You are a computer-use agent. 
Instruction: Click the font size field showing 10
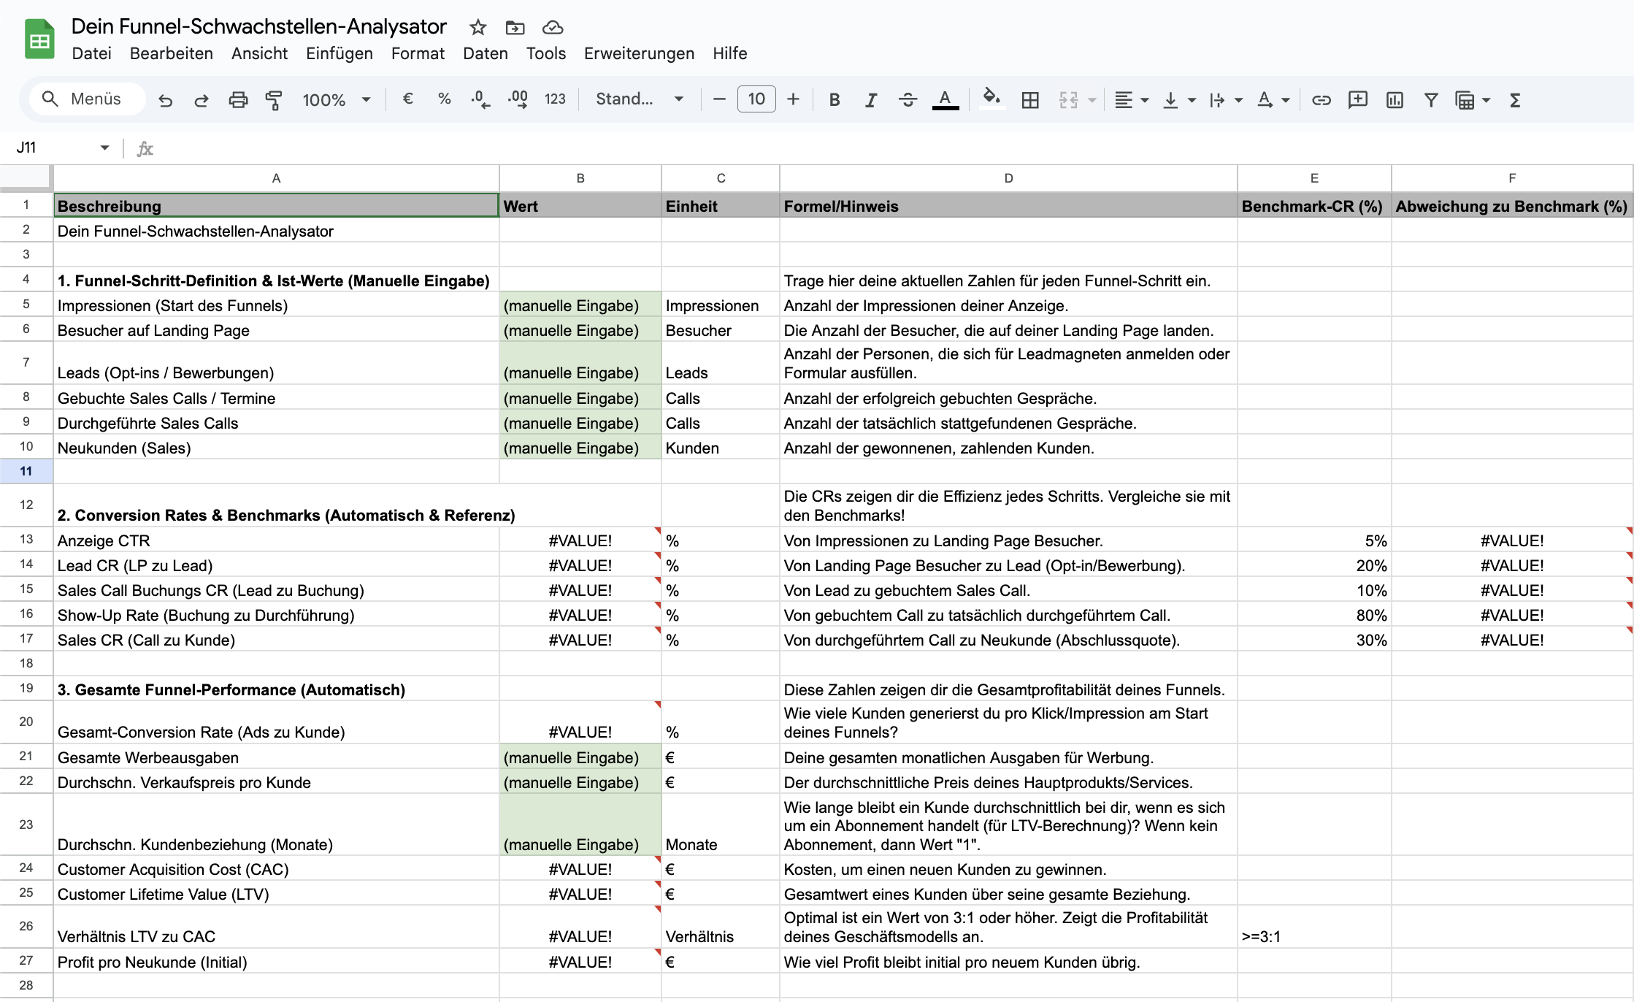756,99
